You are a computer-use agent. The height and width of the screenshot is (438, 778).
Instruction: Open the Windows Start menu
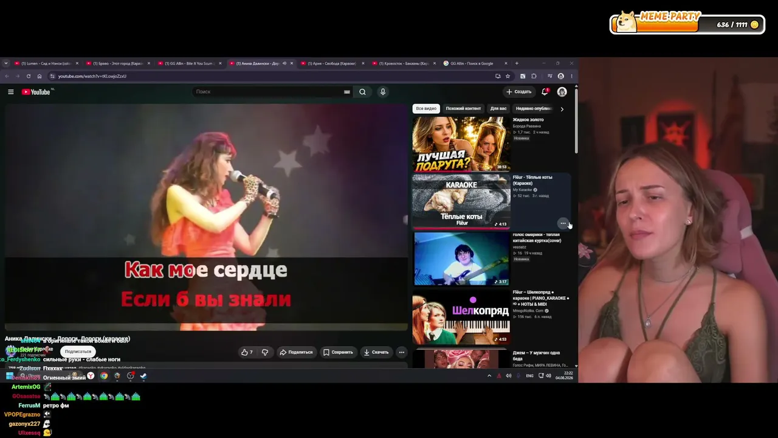(x=10, y=376)
